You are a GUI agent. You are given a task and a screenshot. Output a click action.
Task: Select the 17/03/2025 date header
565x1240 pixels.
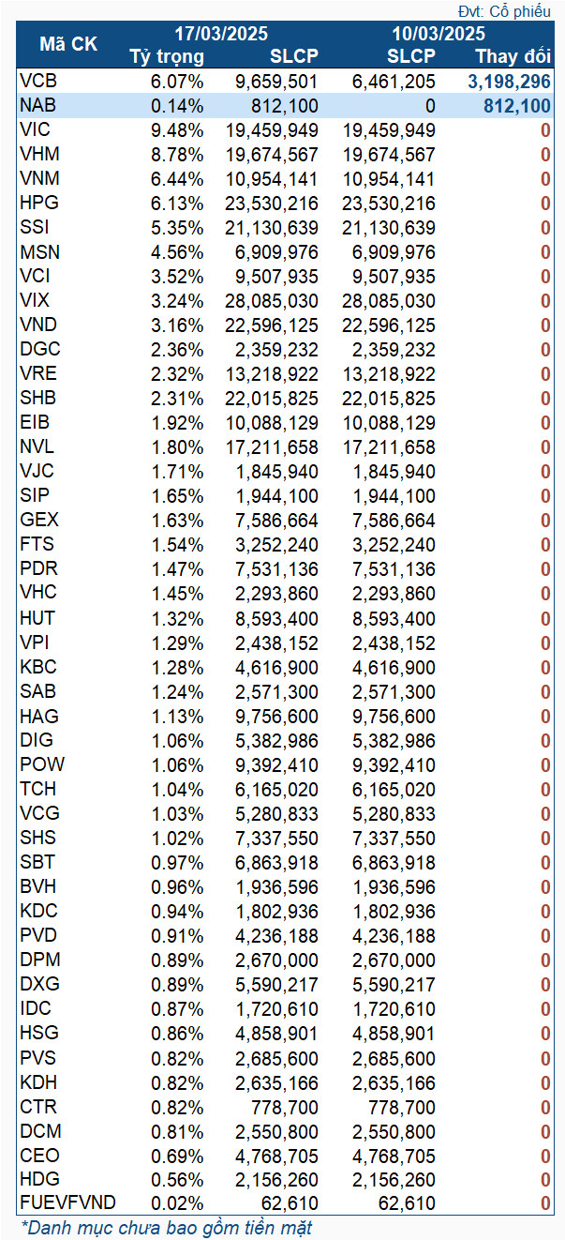pos(223,33)
